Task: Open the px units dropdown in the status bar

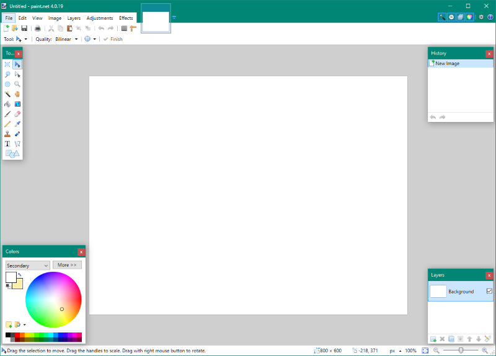Action: [x=396, y=350]
